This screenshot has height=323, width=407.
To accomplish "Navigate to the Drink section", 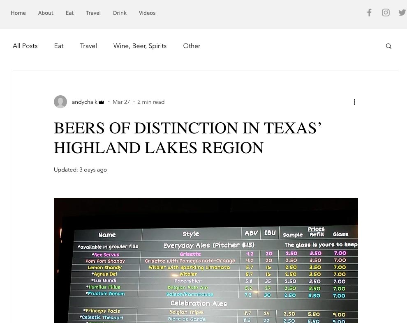I will coord(120,13).
